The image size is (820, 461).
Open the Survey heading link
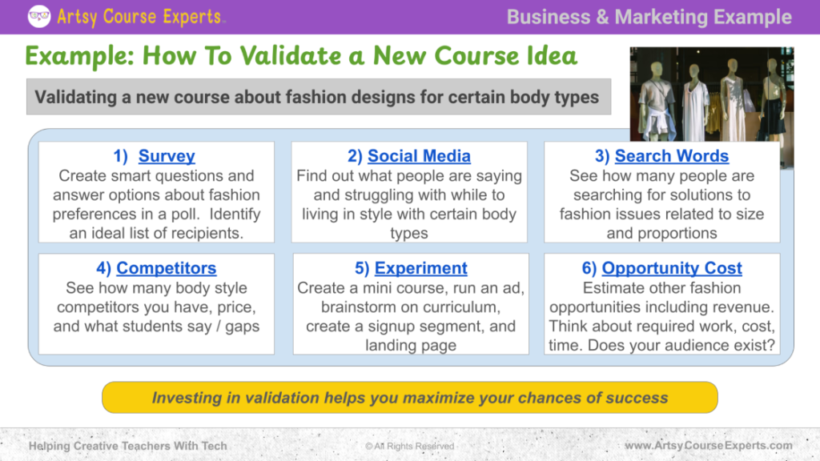tap(167, 156)
